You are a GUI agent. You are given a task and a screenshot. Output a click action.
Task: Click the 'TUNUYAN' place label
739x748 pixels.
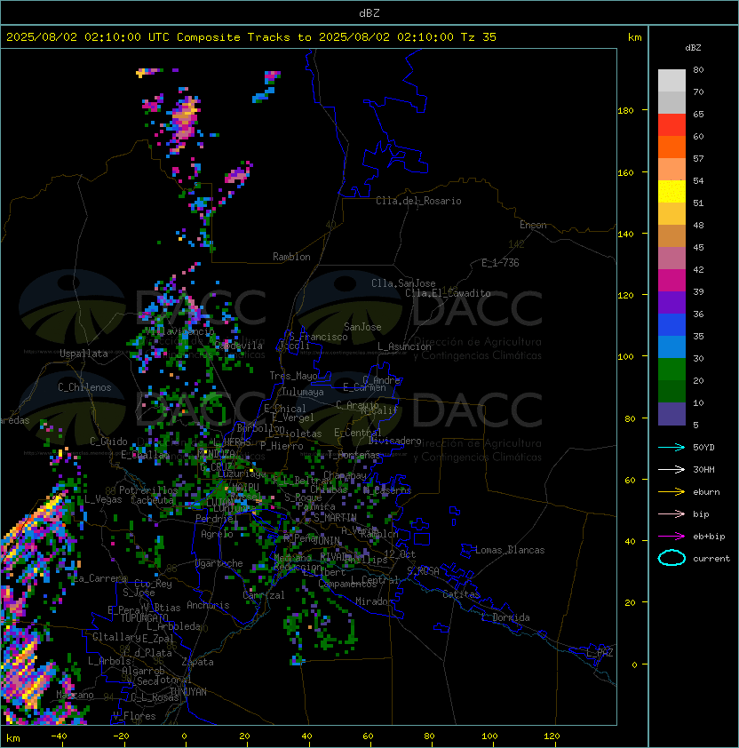[x=188, y=691]
